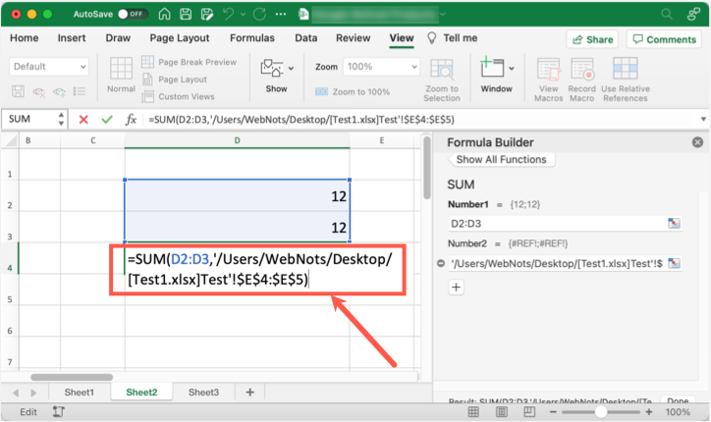Click the Insert Function fx icon
The width and height of the screenshot is (711, 422).
point(131,119)
